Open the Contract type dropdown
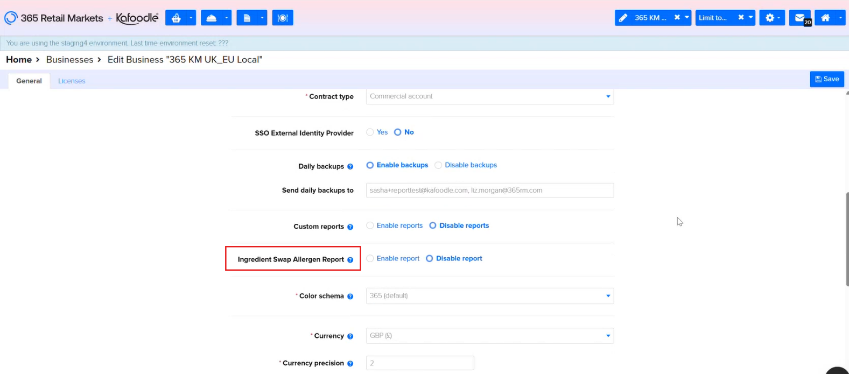Image resolution: width=849 pixels, height=374 pixels. (x=490, y=96)
